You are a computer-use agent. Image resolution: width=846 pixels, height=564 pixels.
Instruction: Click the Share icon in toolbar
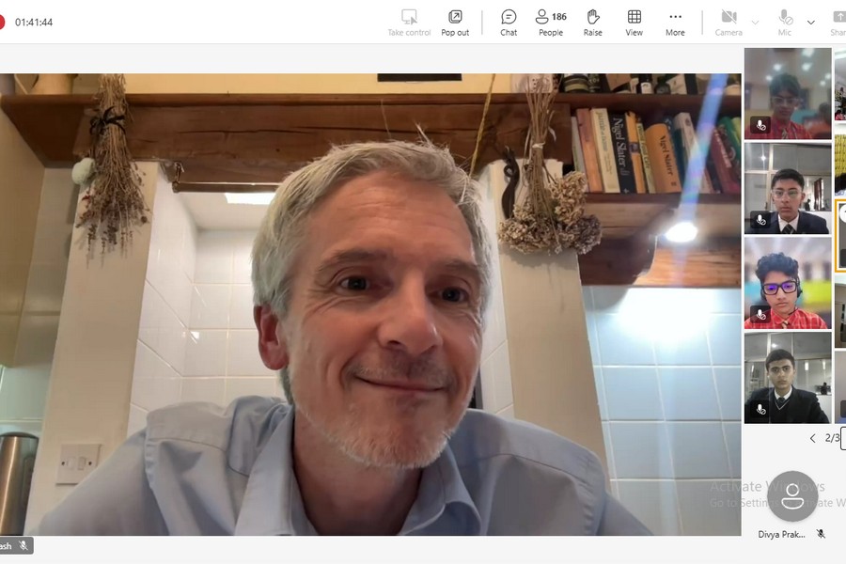pyautogui.click(x=838, y=22)
